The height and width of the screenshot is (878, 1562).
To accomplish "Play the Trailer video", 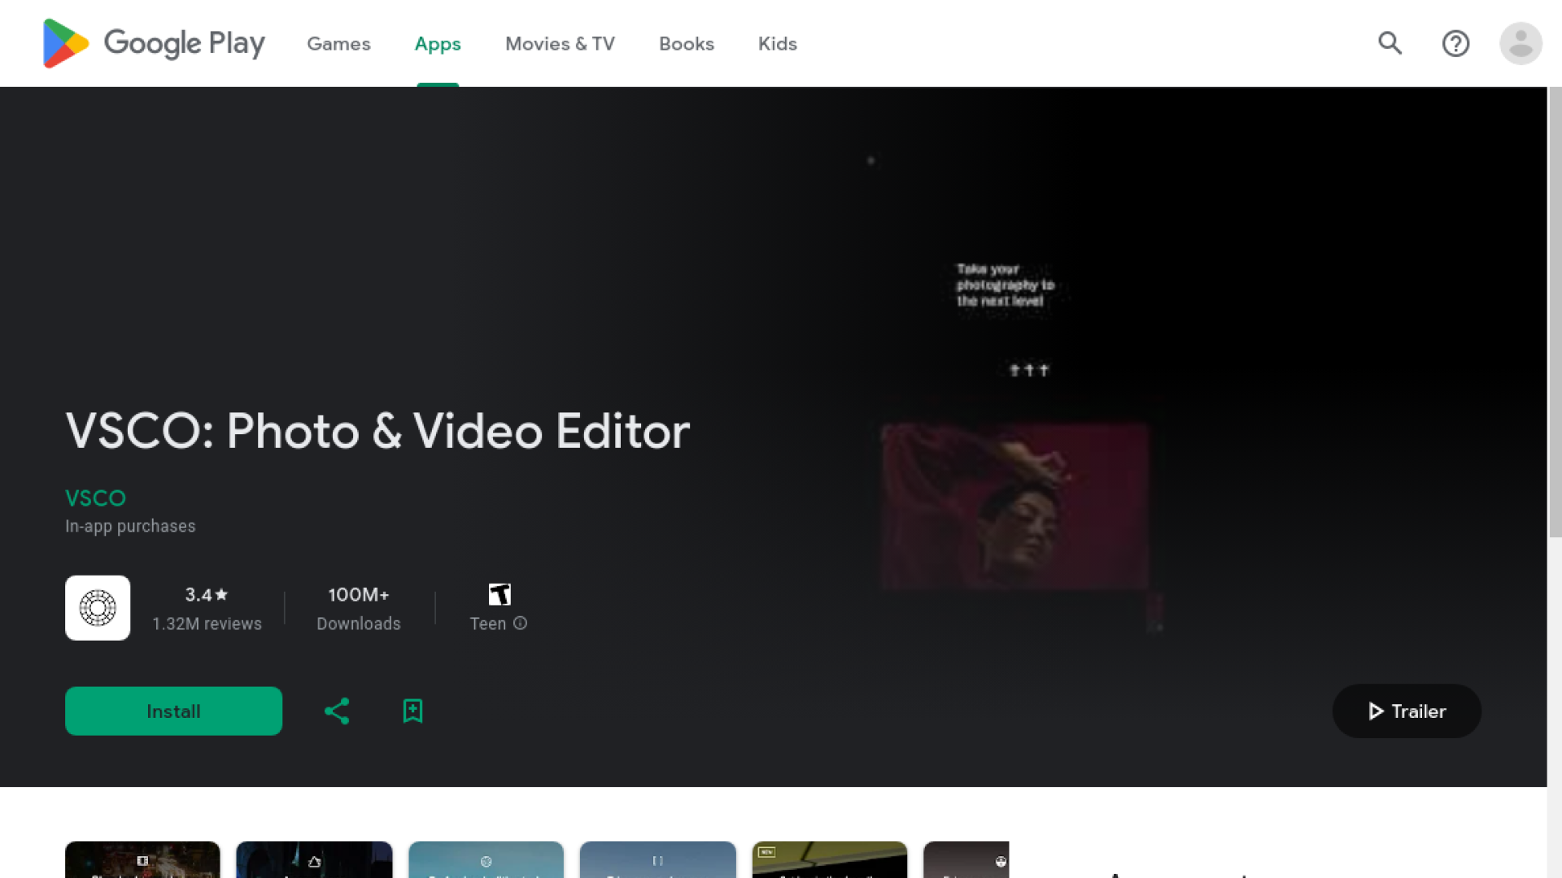I will [1407, 711].
